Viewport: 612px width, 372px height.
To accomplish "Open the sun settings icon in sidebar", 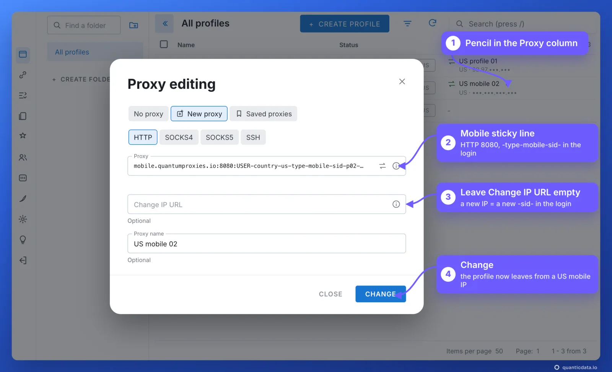I will click(x=23, y=219).
